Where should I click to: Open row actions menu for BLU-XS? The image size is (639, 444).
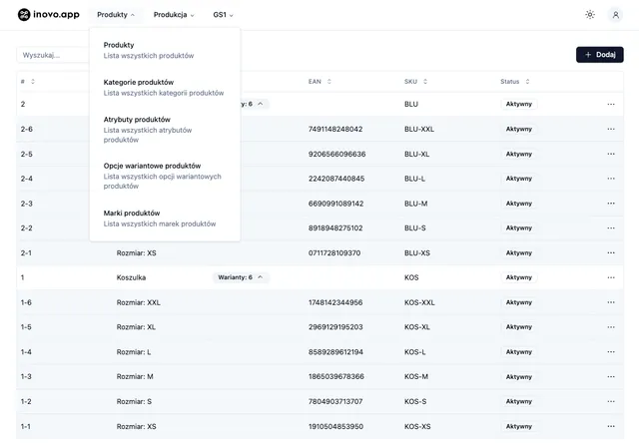click(x=611, y=253)
